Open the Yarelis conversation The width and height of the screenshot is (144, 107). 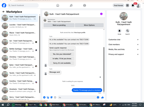point(19,74)
